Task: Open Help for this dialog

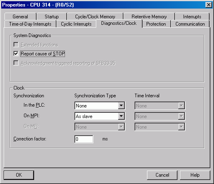Action: pos(195,175)
